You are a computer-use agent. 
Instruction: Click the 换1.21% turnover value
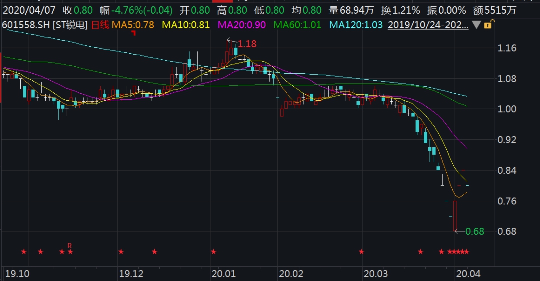click(x=400, y=10)
